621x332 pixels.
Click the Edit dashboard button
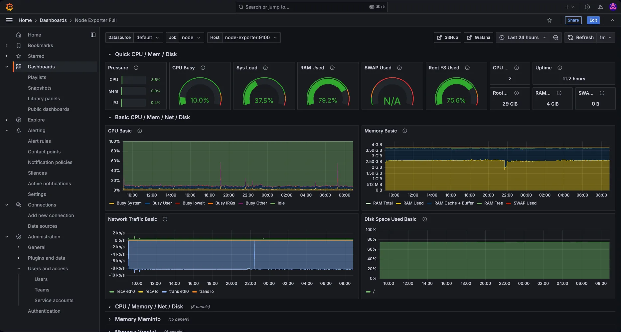pyautogui.click(x=593, y=20)
